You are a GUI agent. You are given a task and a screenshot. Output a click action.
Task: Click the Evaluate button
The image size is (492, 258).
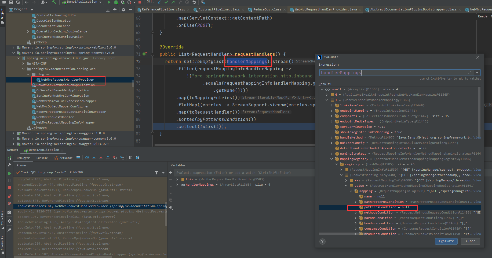click(x=446, y=241)
